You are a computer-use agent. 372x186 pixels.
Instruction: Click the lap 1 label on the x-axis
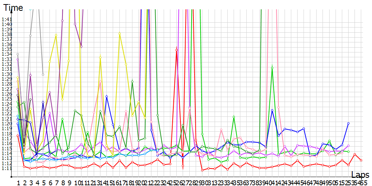pyautogui.click(x=18, y=183)
